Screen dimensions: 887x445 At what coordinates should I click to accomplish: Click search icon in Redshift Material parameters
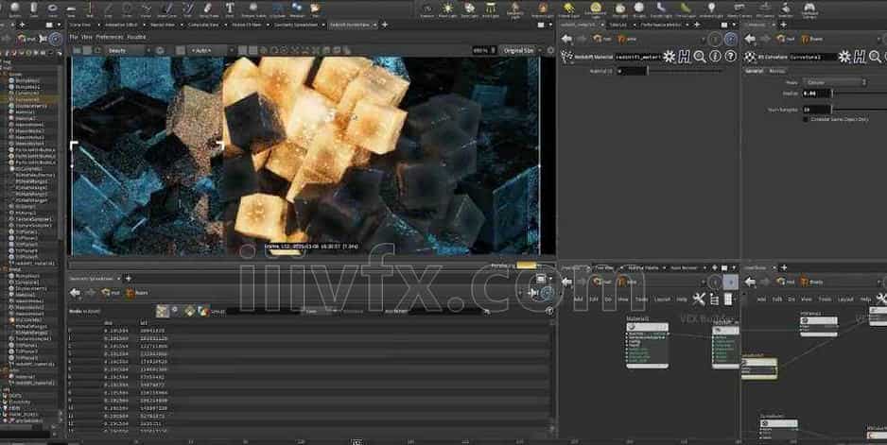tap(700, 57)
